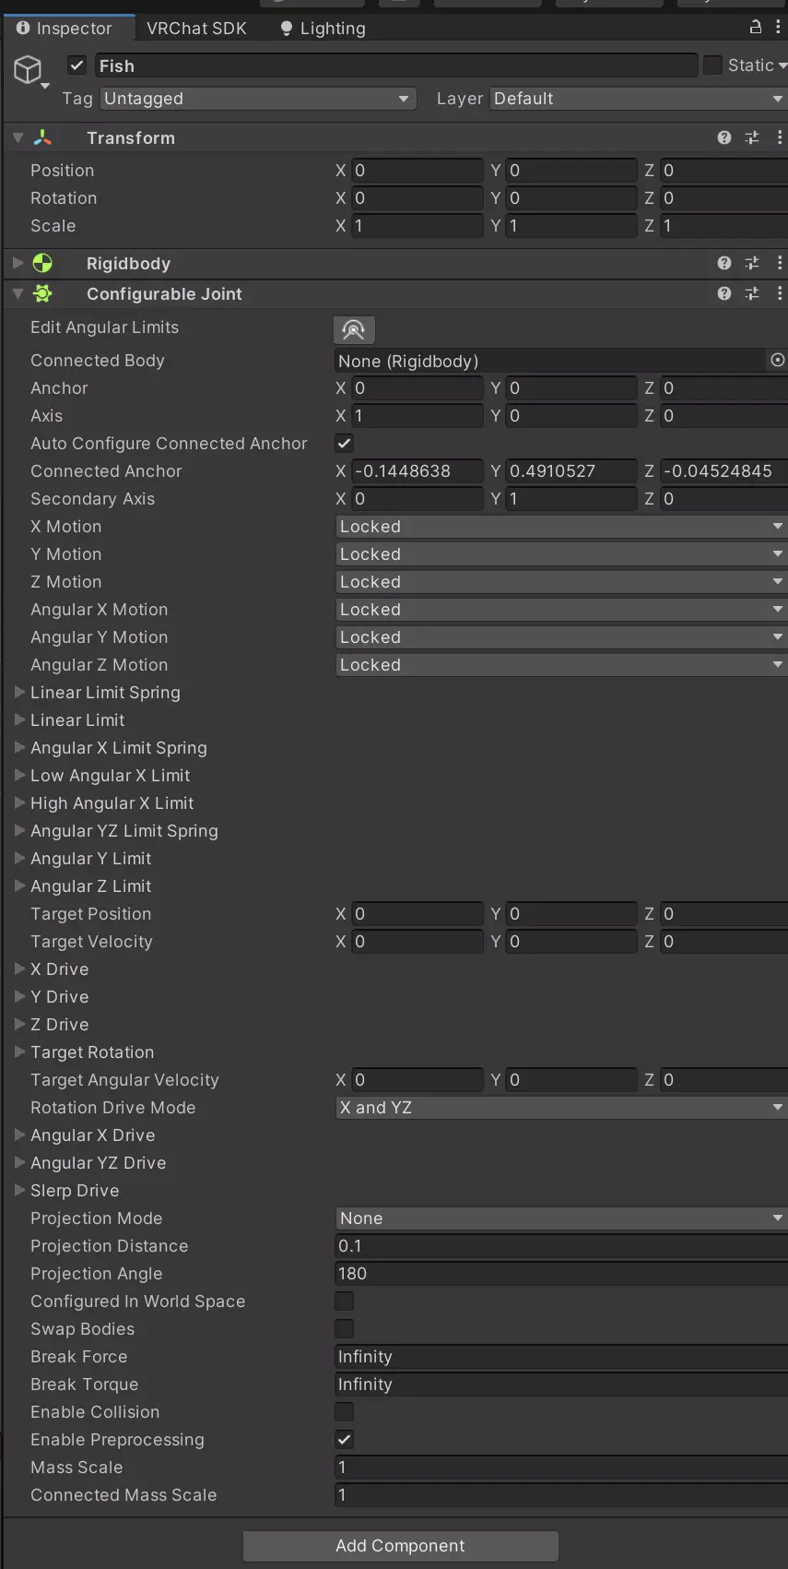Screen dimensions: 788x1569
Task: Switch to the Lighting tab
Action: (323, 29)
